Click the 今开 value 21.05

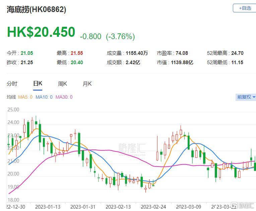point(27,53)
